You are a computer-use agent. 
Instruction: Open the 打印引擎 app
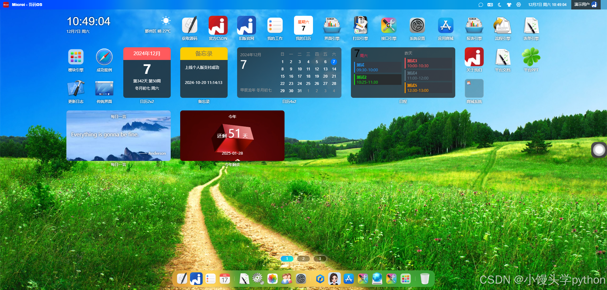pyautogui.click(x=360, y=25)
